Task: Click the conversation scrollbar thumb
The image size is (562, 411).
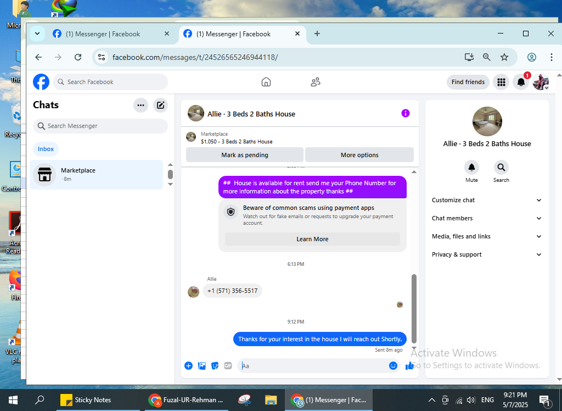Action: (414, 309)
